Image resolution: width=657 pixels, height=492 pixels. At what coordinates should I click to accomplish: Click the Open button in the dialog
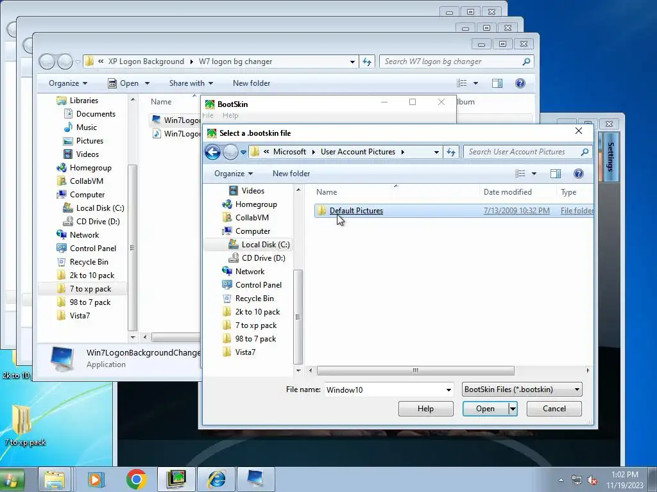[x=485, y=409]
